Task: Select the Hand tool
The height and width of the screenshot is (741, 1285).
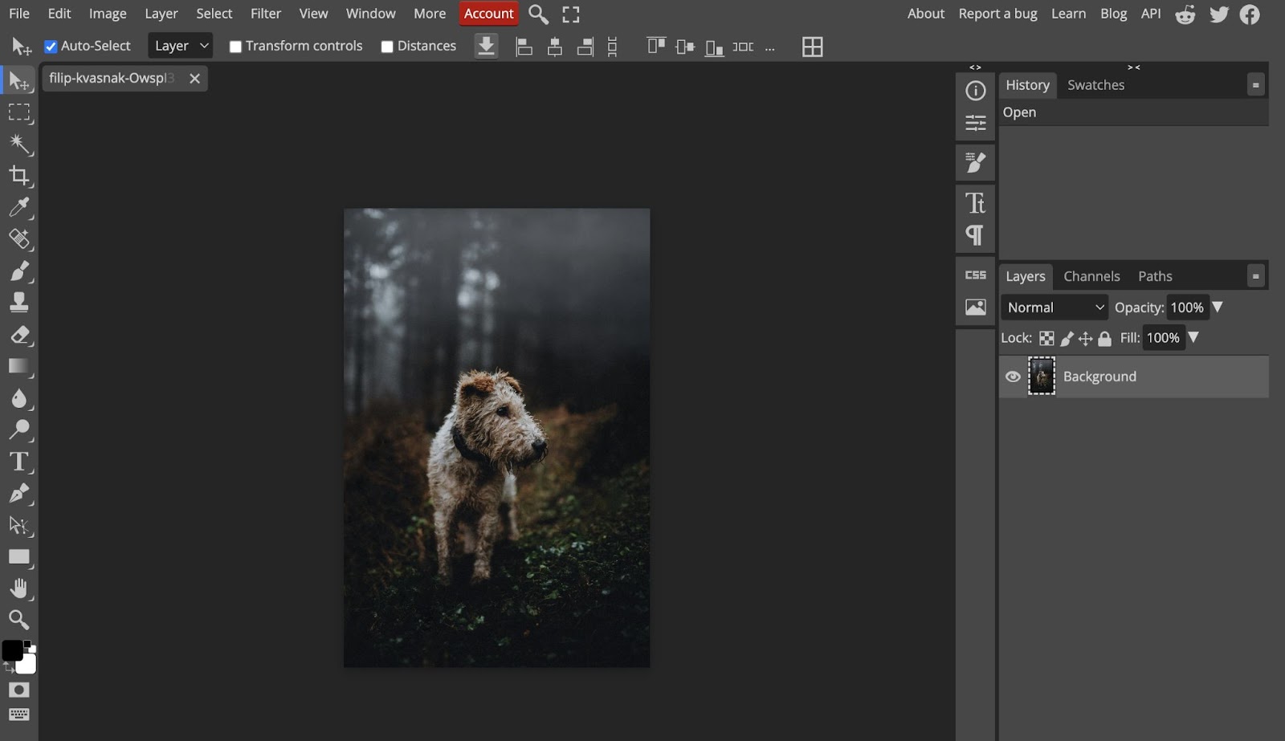Action: pos(19,588)
